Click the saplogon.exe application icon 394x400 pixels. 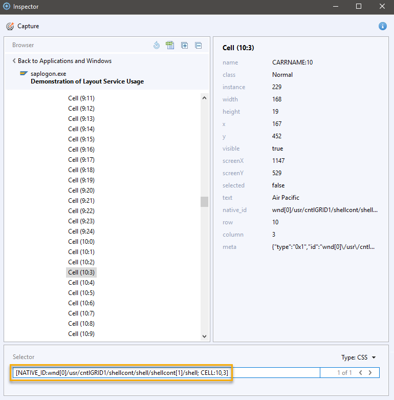[x=24, y=73]
